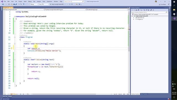Click the Save All icon

click(16, 4)
